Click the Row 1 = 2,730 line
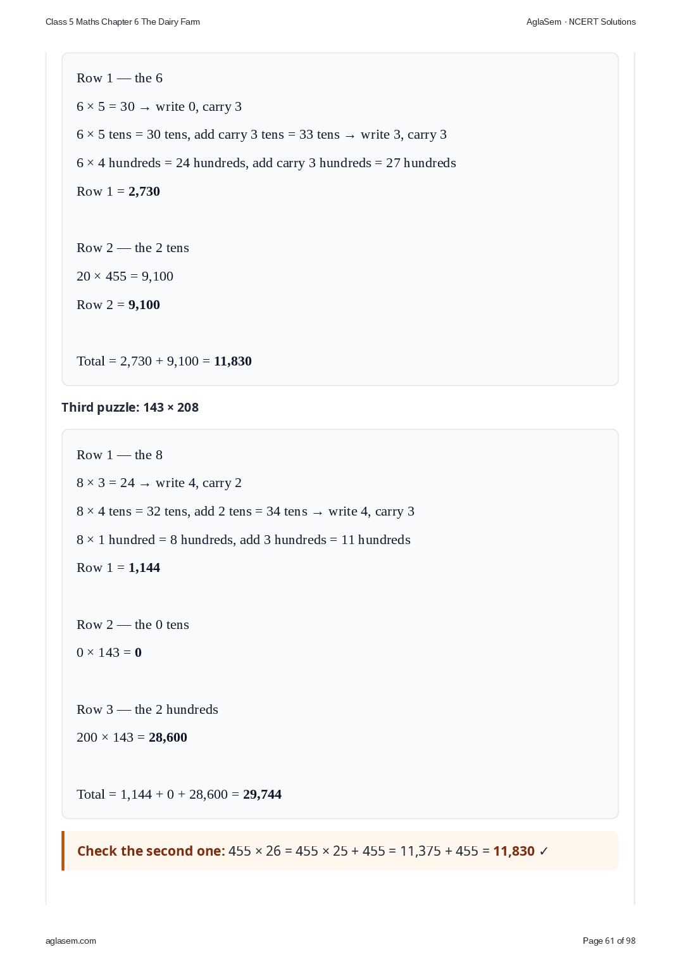Image resolution: width=681 pixels, height=964 pixels. 118,191
